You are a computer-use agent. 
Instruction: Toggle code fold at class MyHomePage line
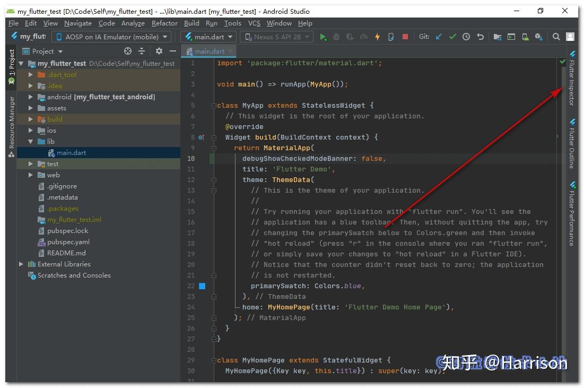[x=214, y=360]
